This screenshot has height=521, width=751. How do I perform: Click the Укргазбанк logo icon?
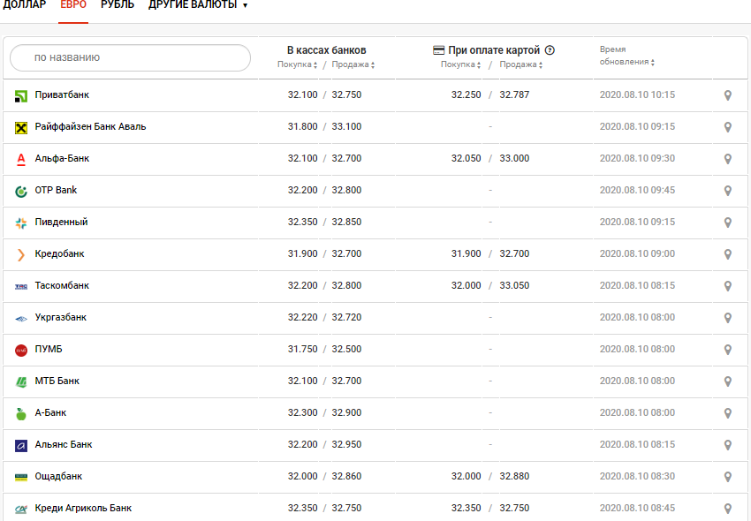pos(21,319)
